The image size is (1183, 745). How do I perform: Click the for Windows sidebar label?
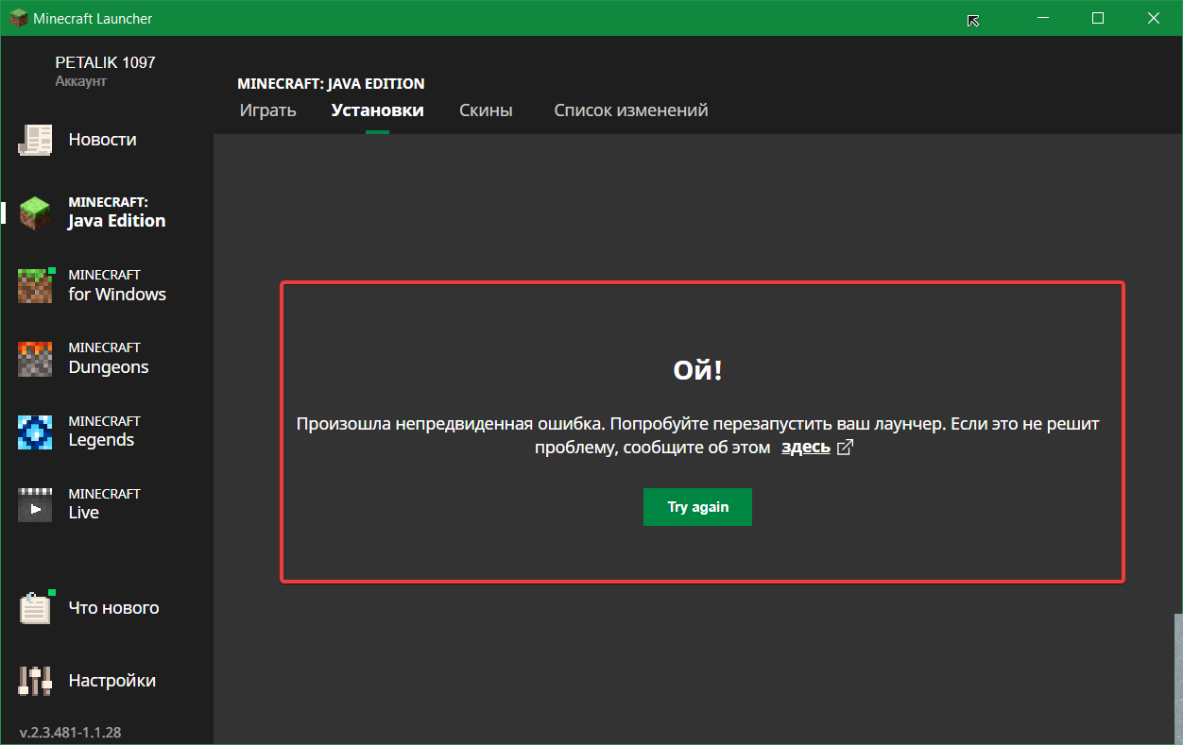[x=117, y=295]
